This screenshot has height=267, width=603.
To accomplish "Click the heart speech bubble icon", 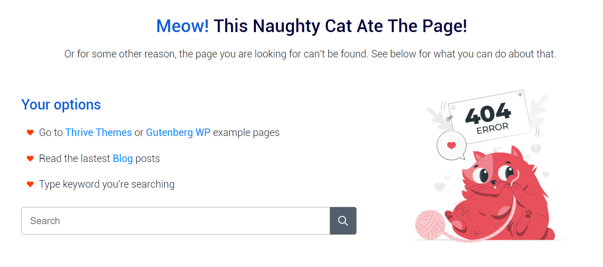I will 451,146.
